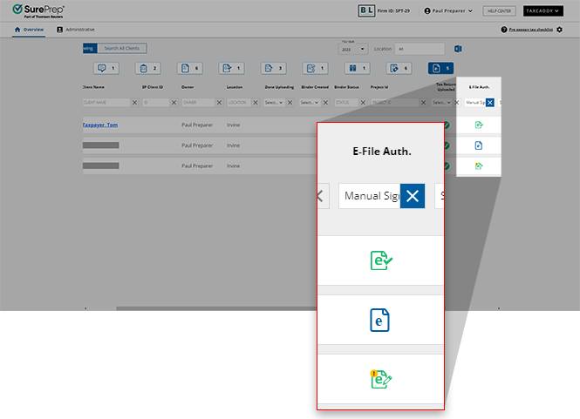Click the scrollbar left arrow
580x419 pixels.
point(85,308)
